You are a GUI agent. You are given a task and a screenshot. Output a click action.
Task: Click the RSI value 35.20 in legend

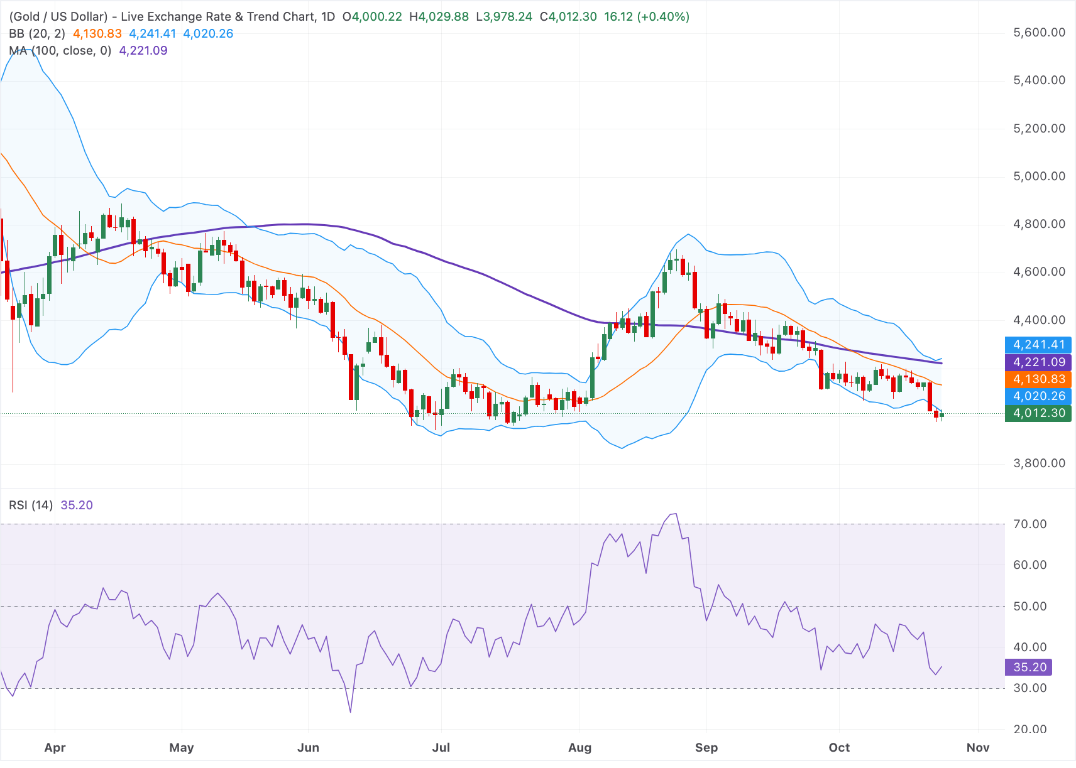77,505
